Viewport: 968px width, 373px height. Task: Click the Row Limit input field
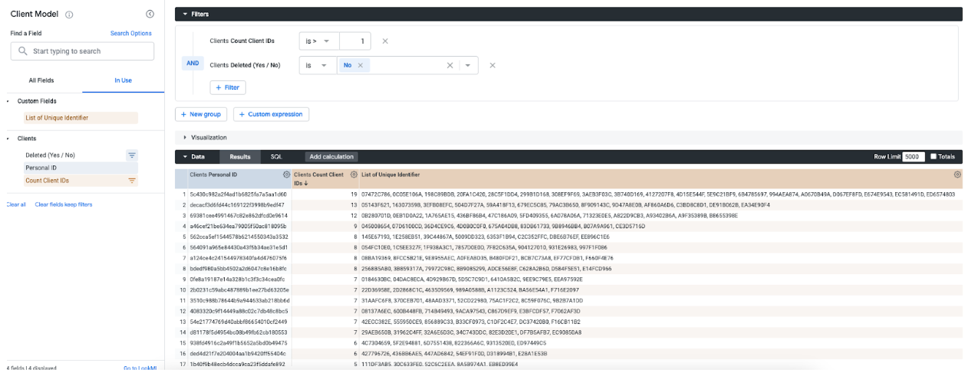[914, 156]
